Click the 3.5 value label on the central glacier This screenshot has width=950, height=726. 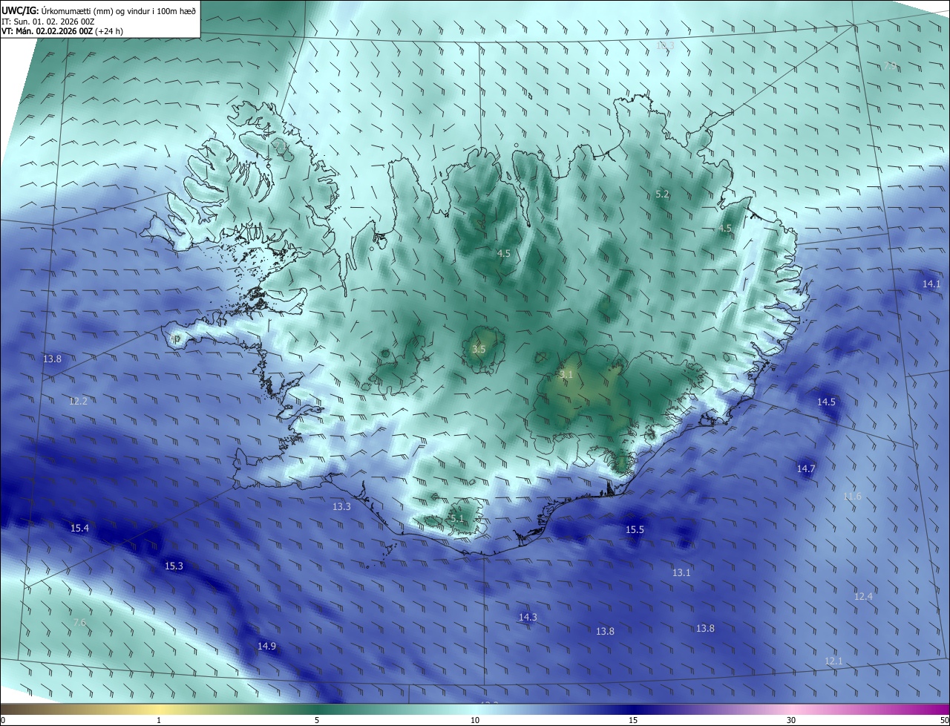click(x=479, y=349)
